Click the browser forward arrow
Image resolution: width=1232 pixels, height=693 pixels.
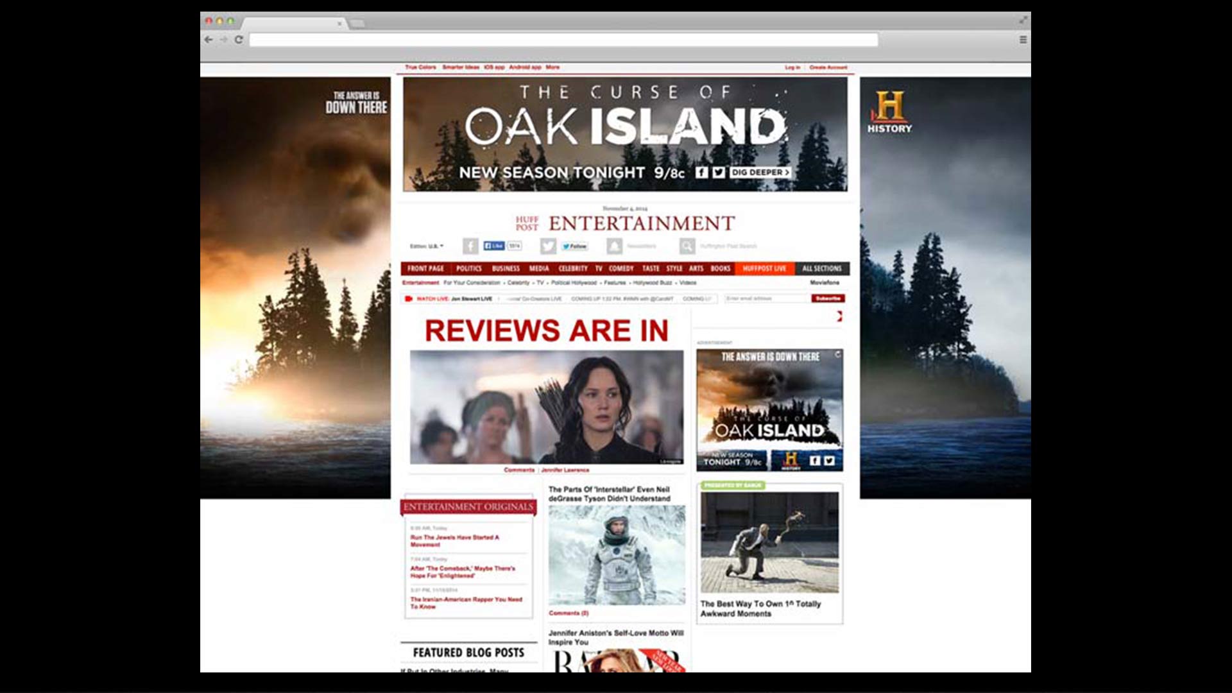[x=223, y=40]
